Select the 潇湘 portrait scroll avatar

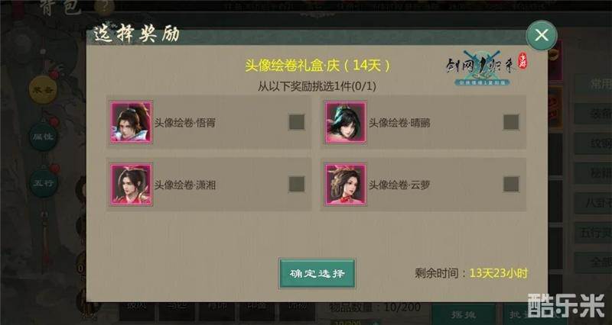coord(131,184)
